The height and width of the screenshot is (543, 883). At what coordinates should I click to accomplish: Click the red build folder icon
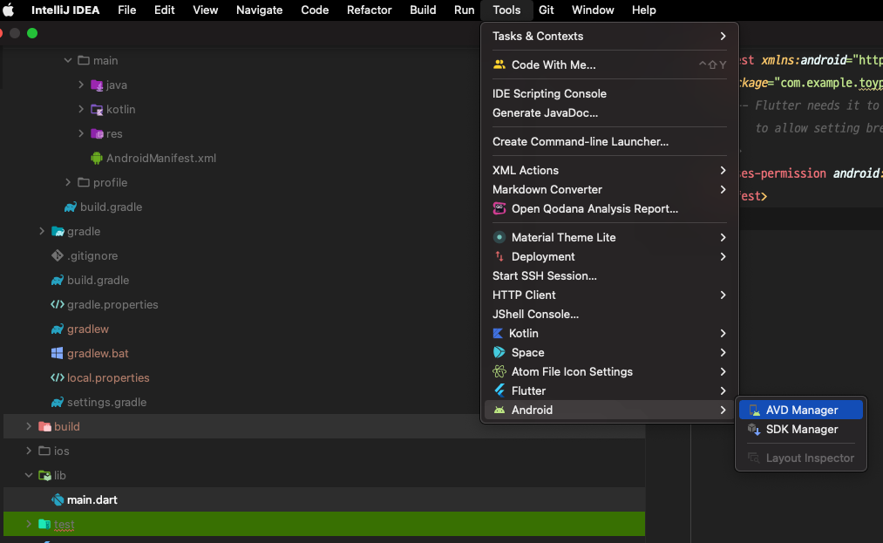(44, 426)
